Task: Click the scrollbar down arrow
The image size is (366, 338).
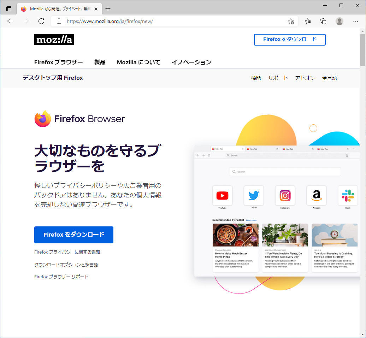Action: click(x=362, y=334)
